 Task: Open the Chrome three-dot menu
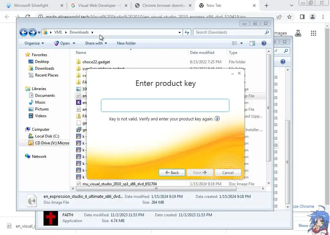point(323,17)
